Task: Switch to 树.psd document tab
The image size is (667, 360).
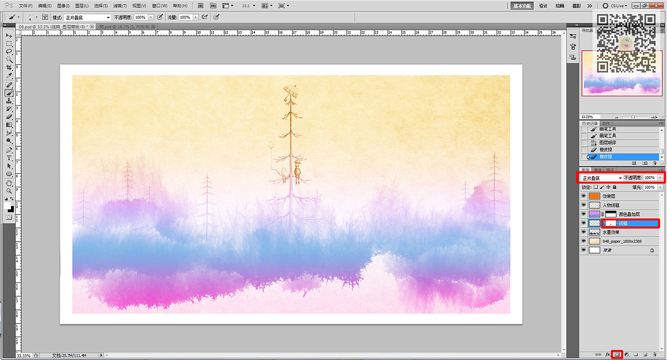Action: (125, 26)
